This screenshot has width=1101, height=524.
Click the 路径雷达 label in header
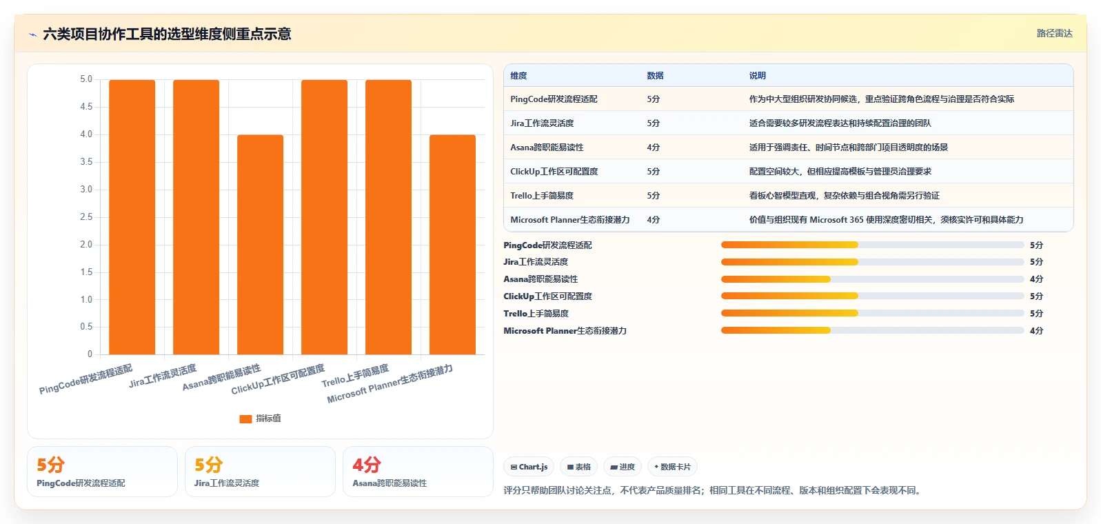click(1054, 33)
